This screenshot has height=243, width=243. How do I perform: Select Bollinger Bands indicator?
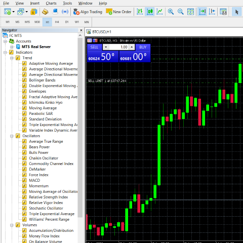click(42, 80)
